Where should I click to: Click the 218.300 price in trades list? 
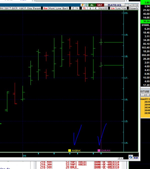[x=46, y=164]
